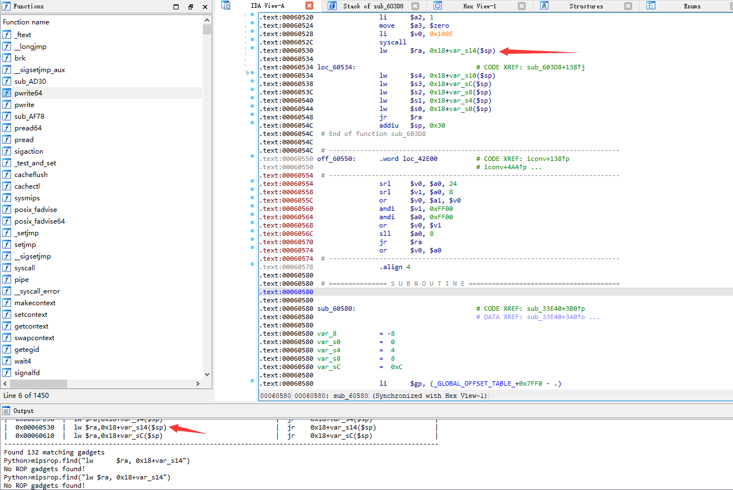The height and width of the screenshot is (490, 733).
Task: Click the Functions panel header icon
Action: pos(6,6)
